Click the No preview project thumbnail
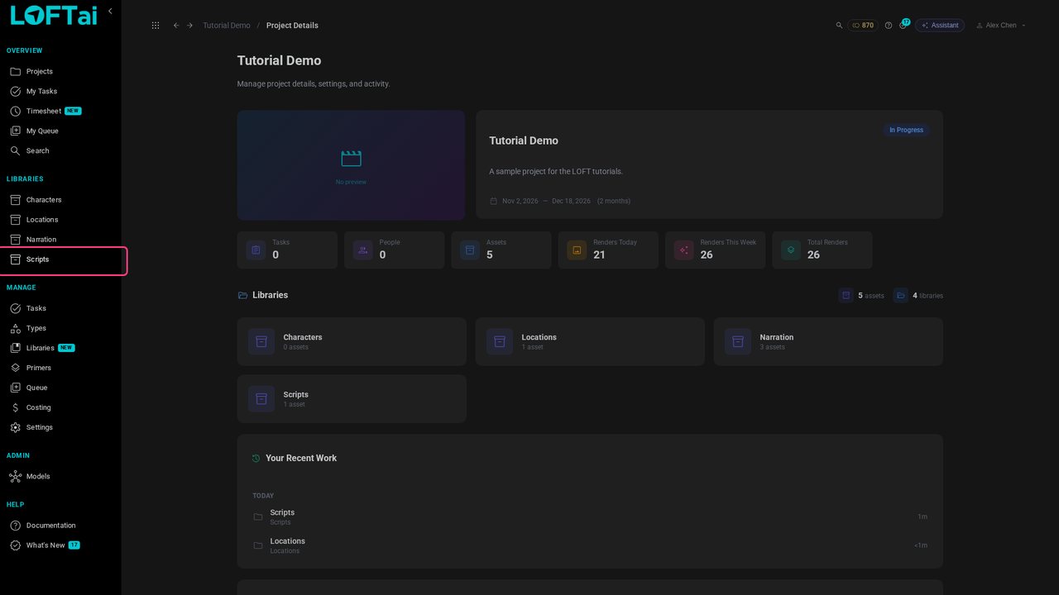1059x595 pixels. pos(351,165)
